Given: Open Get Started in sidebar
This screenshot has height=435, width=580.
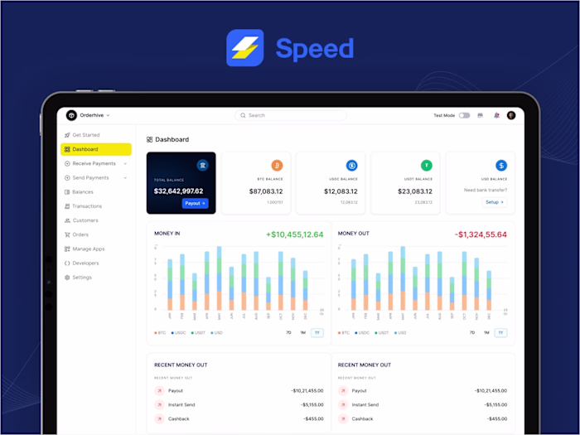Looking at the screenshot, I should [96, 135].
